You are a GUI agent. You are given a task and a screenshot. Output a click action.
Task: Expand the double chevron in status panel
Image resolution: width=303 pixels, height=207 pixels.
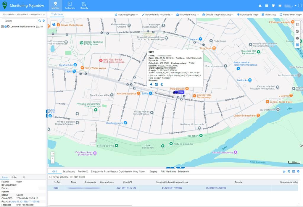(24, 177)
